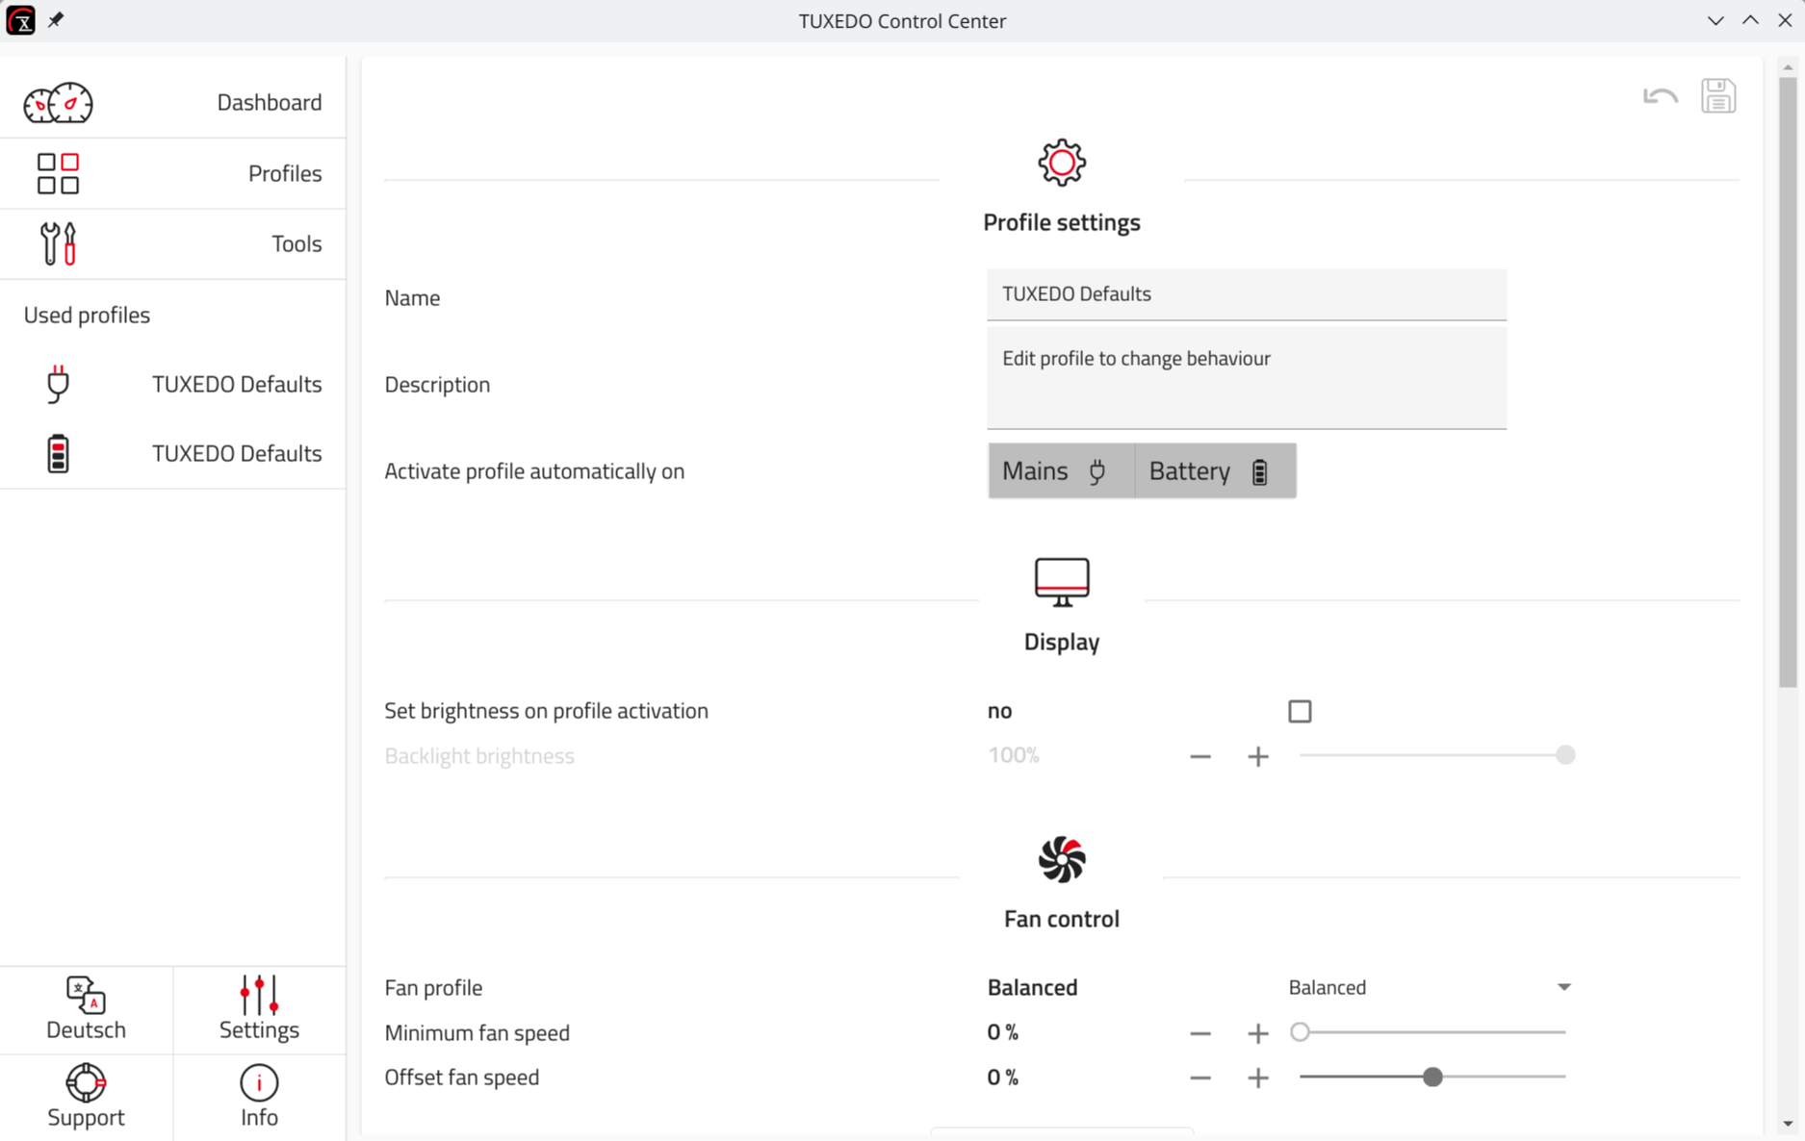The width and height of the screenshot is (1805, 1141).
Task: Open Settings label at sidebar bottom
Action: click(x=259, y=1029)
